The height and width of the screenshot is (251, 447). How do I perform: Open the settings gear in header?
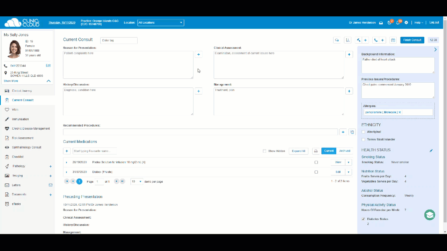click(x=406, y=23)
